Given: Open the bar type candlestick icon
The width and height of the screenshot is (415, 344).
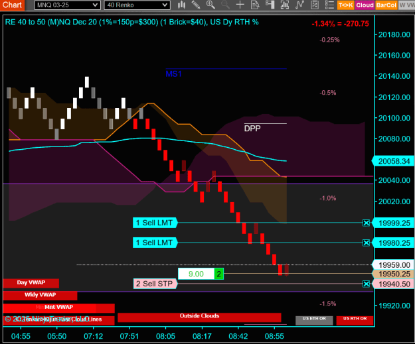Looking at the screenshot, I should click(x=181, y=5).
